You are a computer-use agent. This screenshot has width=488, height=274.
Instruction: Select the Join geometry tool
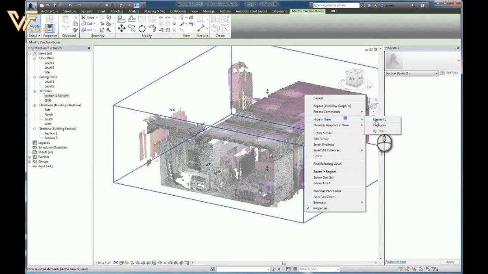click(x=87, y=30)
